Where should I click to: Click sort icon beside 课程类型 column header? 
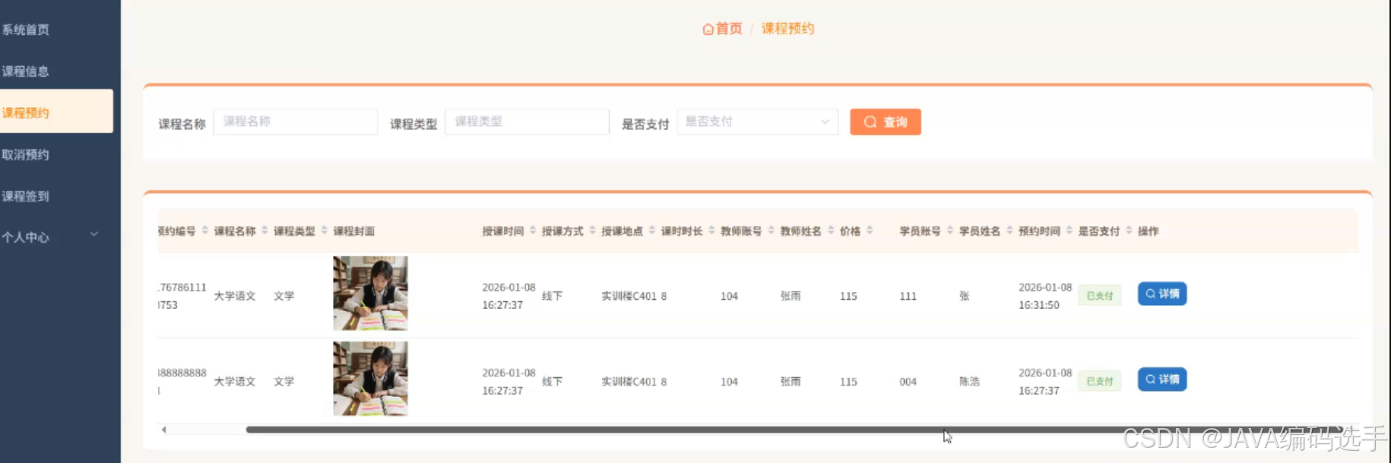coord(324,231)
